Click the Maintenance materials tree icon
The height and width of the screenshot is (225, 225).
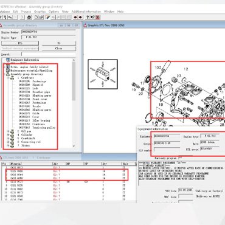click(8, 71)
